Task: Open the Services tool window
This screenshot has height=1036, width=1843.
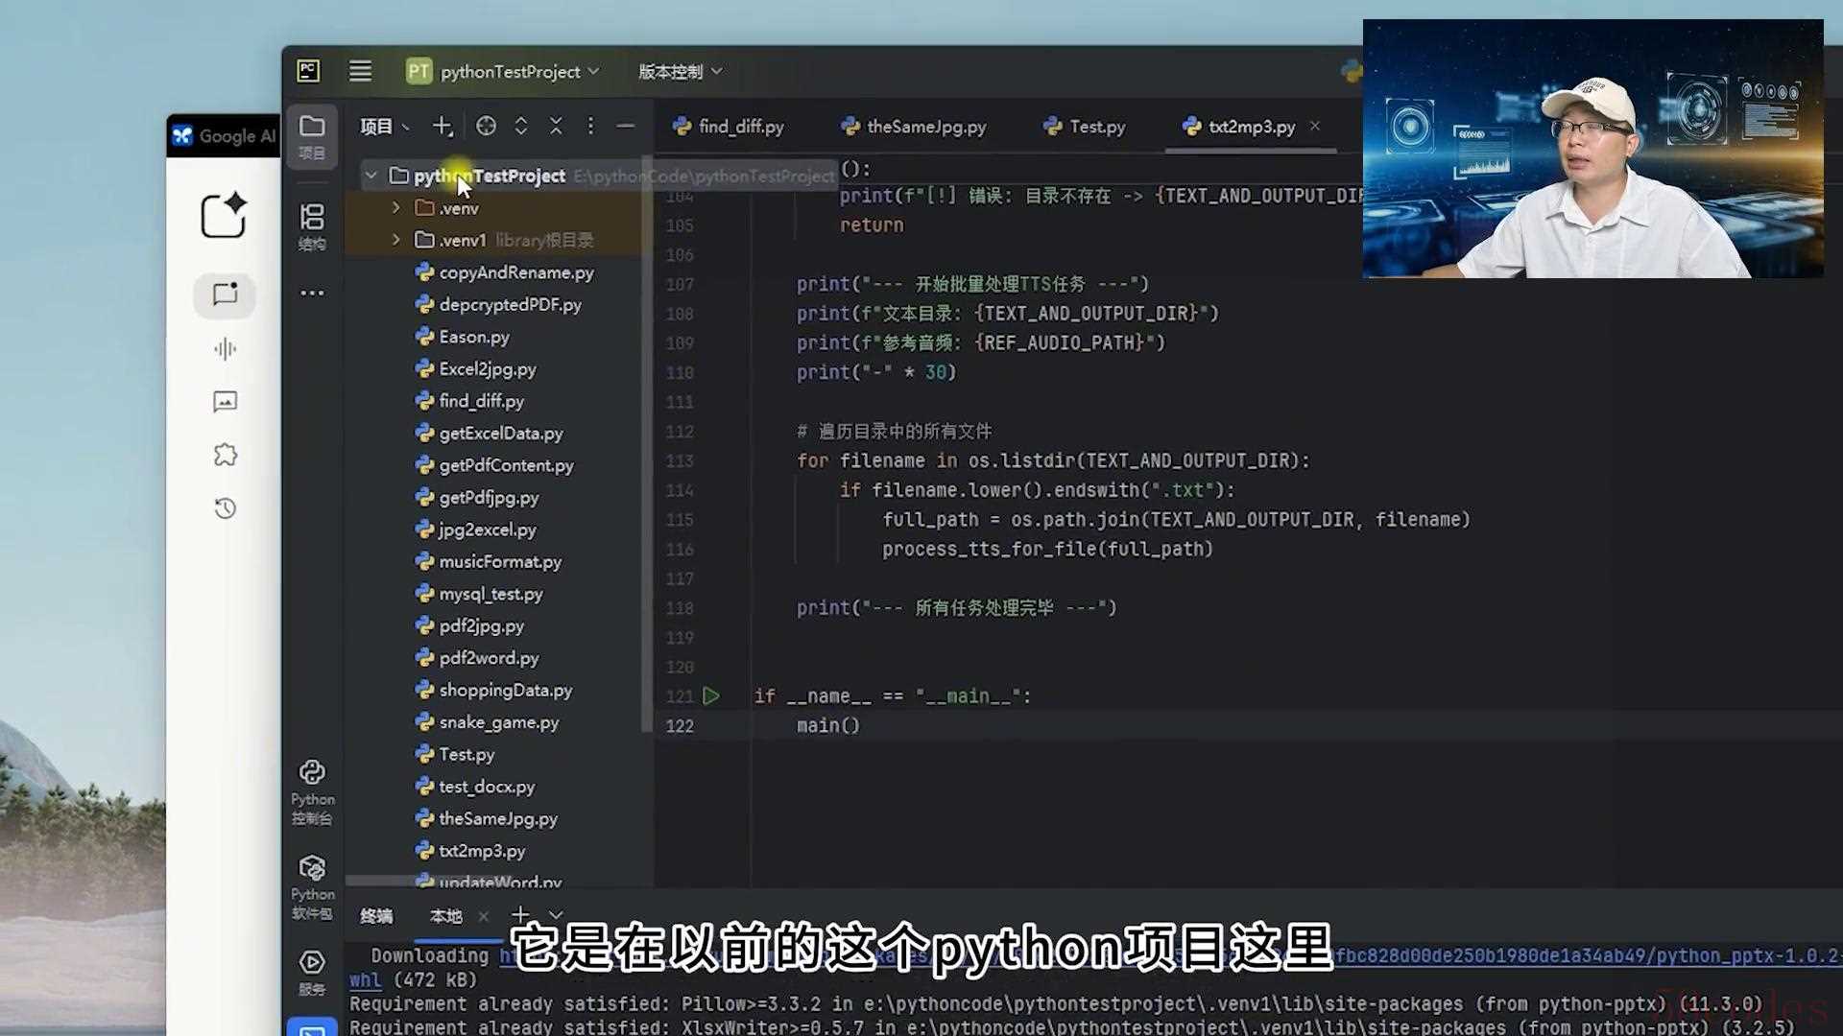Action: 312,971
